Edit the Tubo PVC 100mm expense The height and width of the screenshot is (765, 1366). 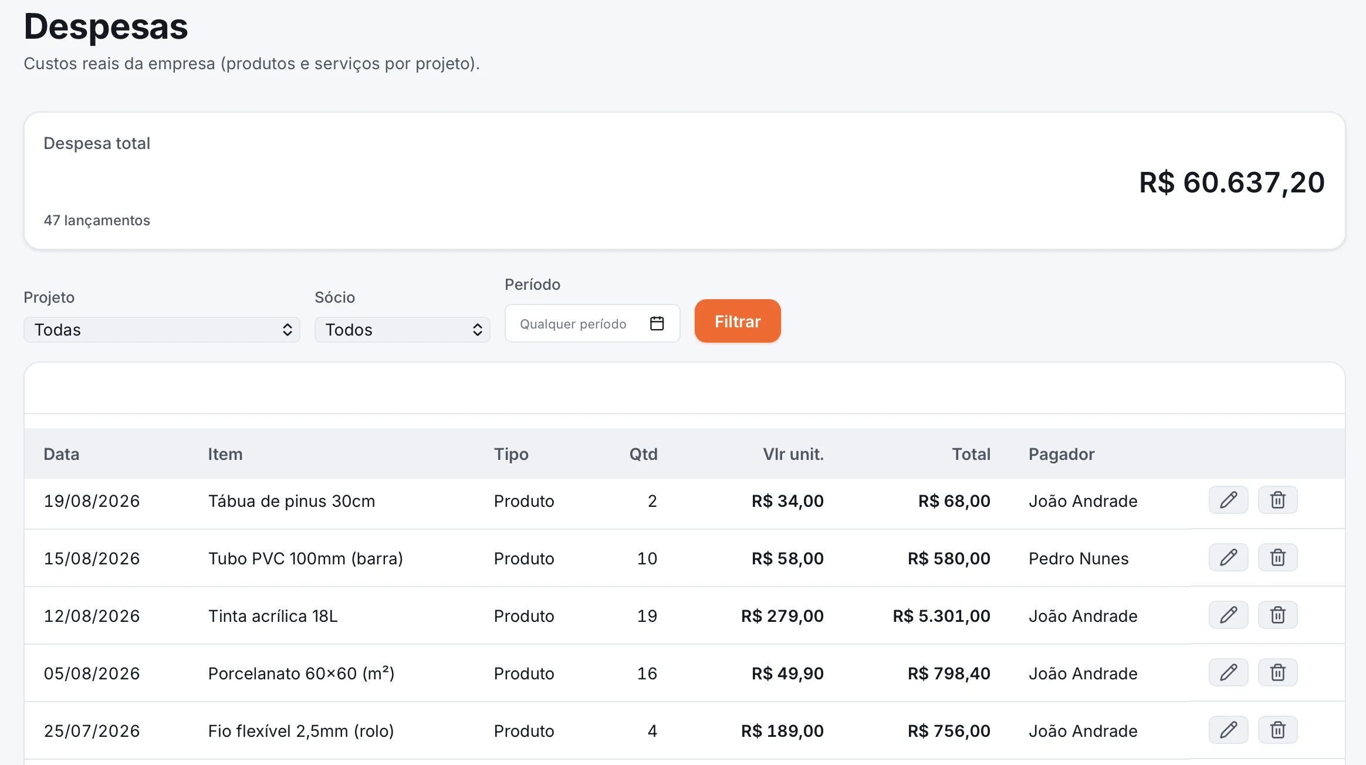click(1228, 558)
